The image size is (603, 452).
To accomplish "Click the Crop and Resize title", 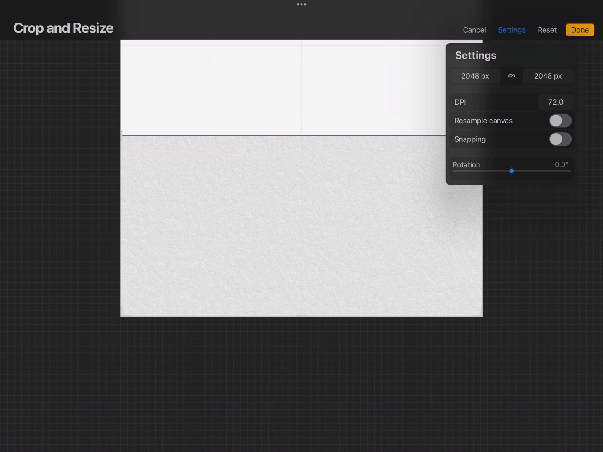I will [64, 28].
